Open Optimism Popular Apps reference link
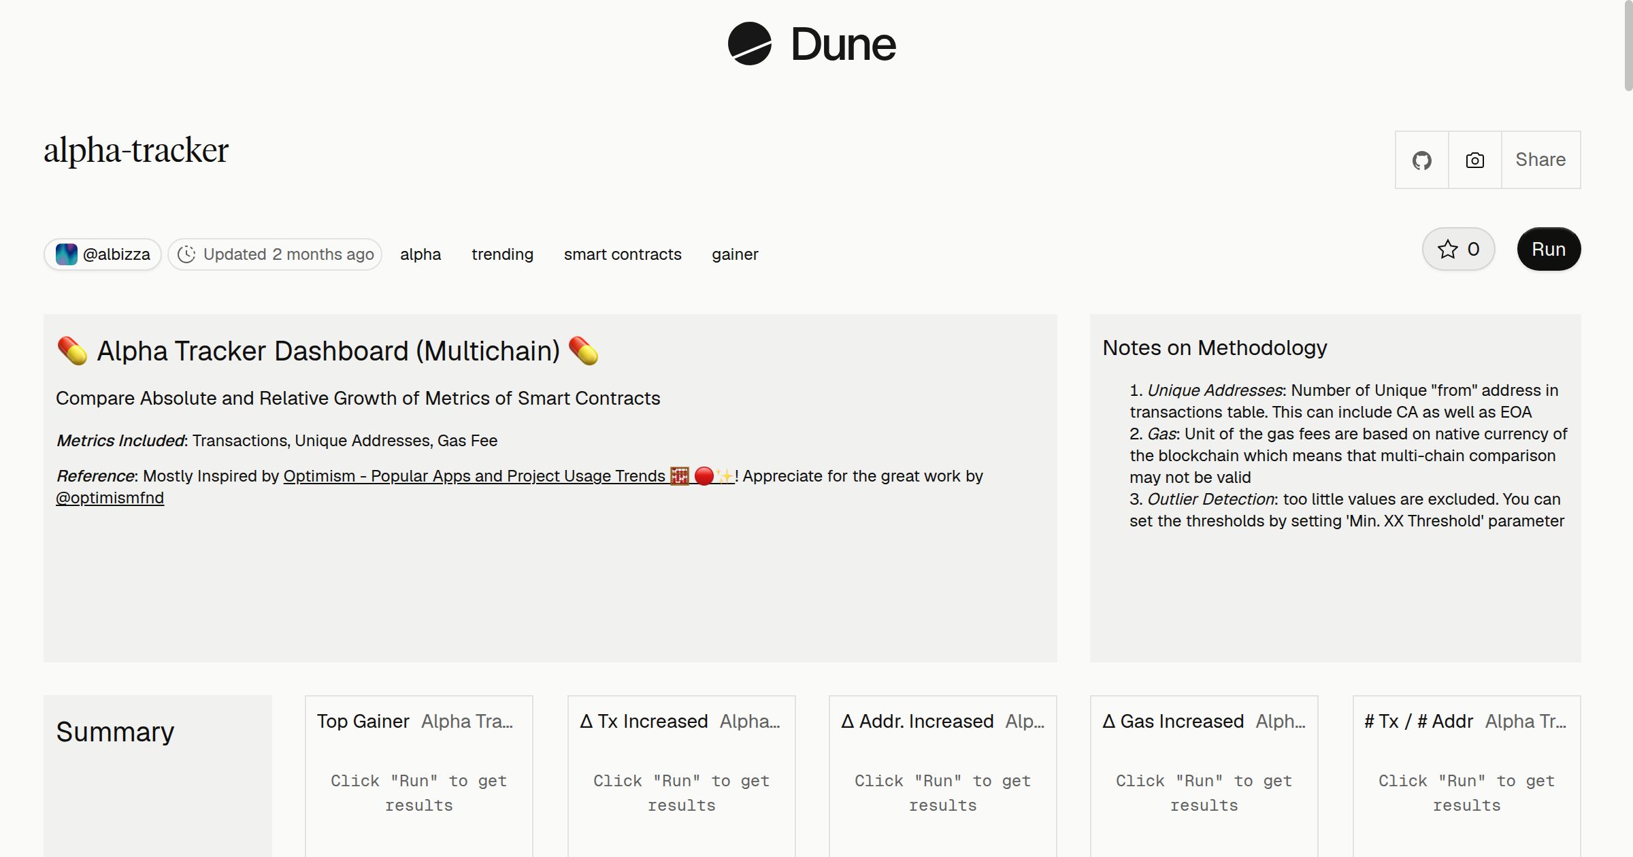This screenshot has height=857, width=1633. click(x=508, y=476)
